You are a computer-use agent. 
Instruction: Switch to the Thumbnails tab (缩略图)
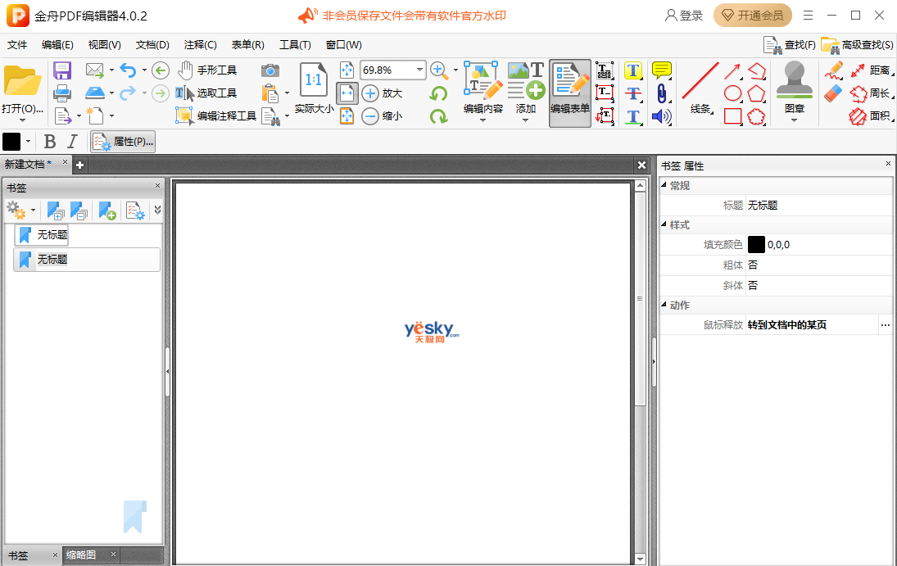81,555
